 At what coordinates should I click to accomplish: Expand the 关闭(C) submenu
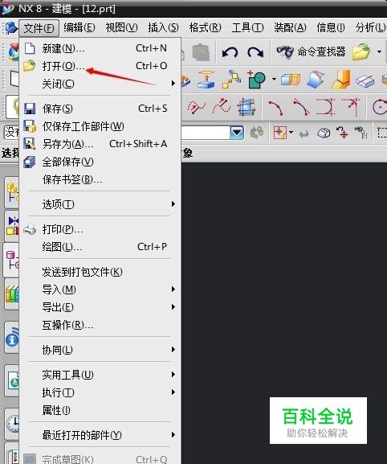pos(100,84)
